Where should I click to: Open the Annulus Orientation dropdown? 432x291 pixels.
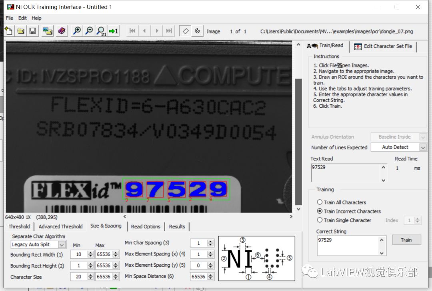423,137
